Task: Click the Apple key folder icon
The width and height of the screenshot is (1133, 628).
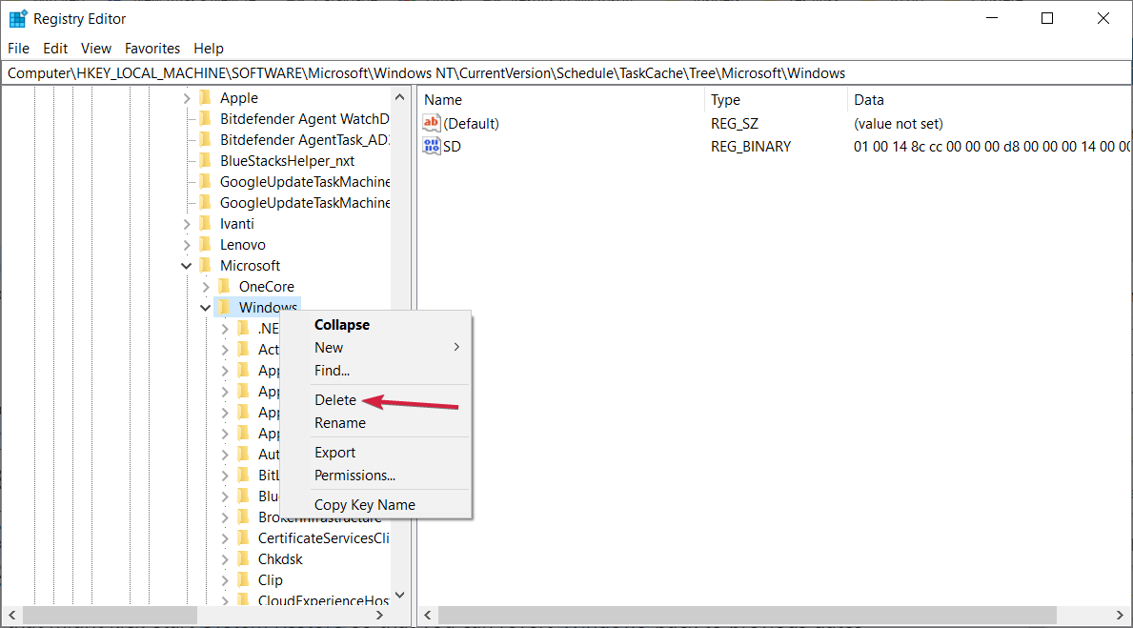Action: click(205, 97)
